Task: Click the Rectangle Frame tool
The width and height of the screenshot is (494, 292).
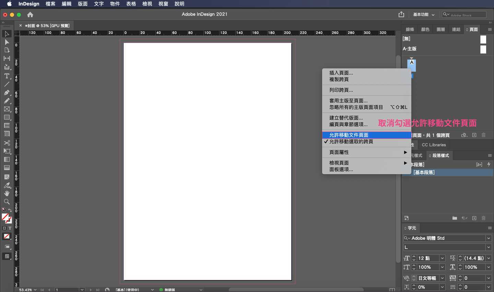Action: click(x=7, y=109)
